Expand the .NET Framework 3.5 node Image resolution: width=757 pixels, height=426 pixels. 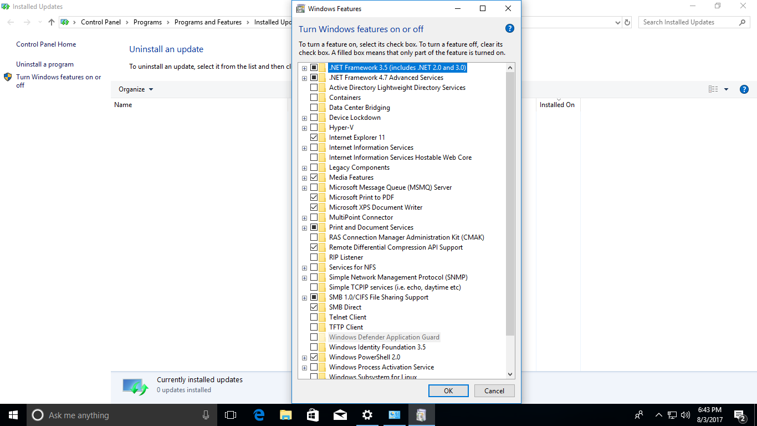[x=304, y=68]
